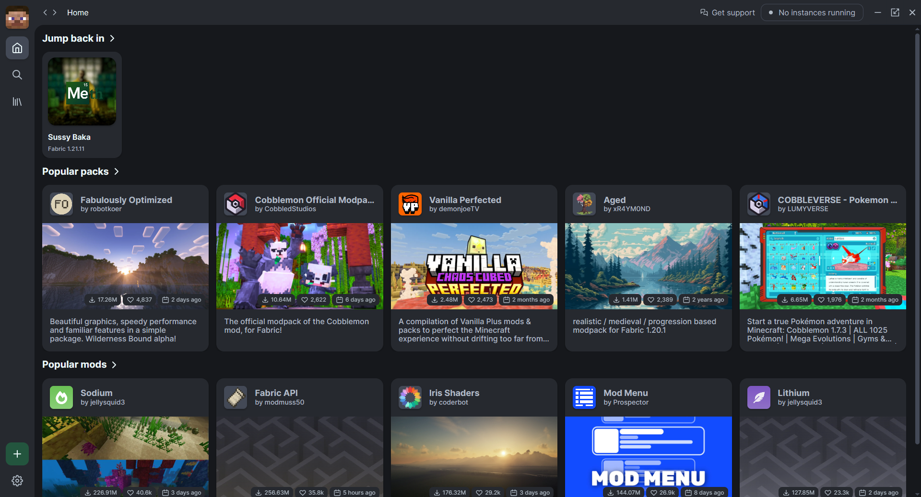
Task: Open the Settings gear icon
Action: [17, 481]
